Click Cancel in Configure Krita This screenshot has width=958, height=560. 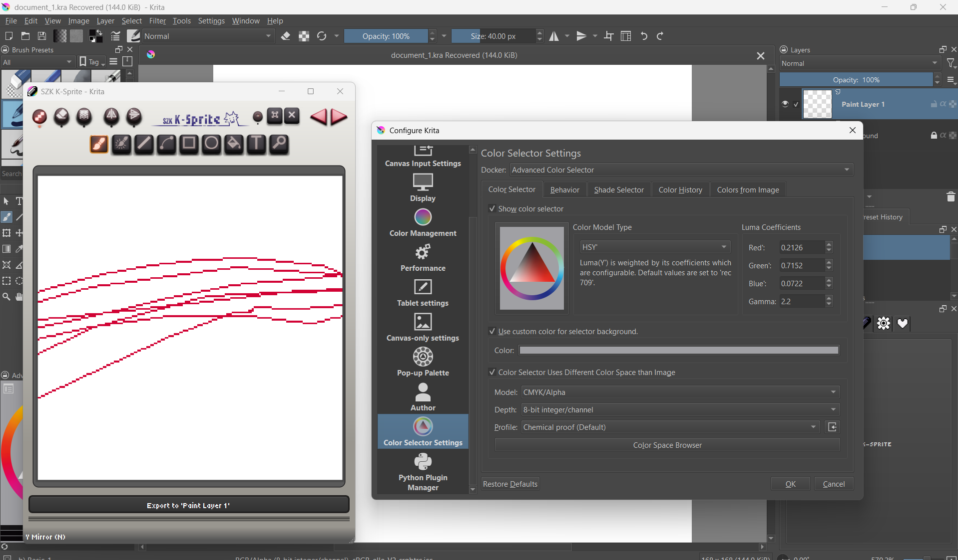[x=834, y=484]
